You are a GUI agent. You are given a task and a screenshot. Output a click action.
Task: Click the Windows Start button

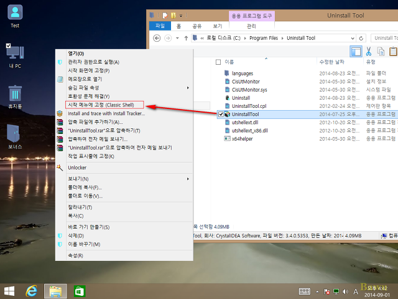point(9,291)
